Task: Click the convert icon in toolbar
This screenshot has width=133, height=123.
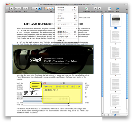Action: coord(117,8)
